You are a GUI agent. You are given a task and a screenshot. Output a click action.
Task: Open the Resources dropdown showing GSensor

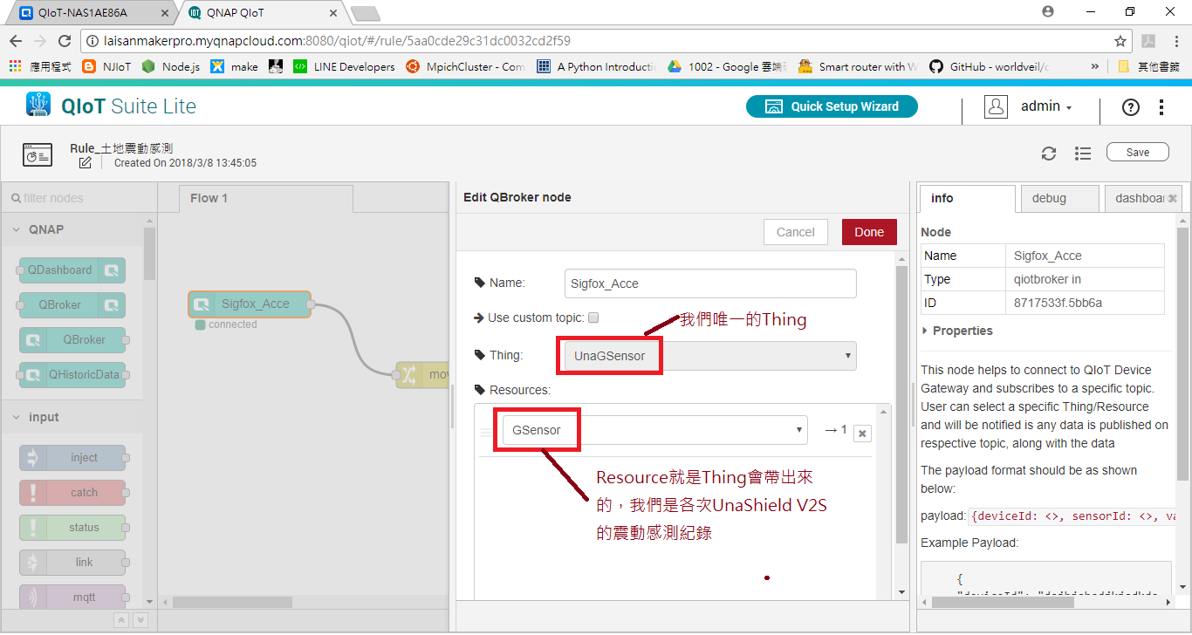click(654, 430)
